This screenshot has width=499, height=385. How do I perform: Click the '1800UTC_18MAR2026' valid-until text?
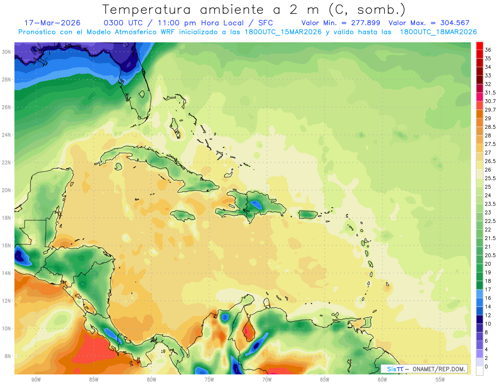coord(438,32)
